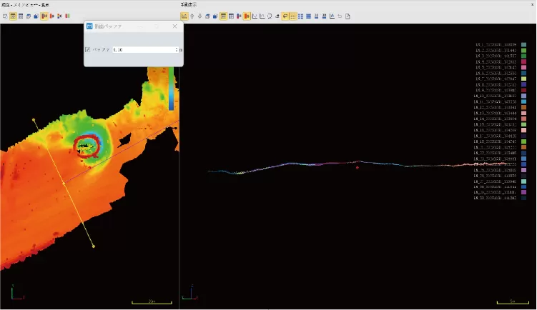Click the blue grid icon in the cross-section toolbar
The image size is (537, 310).
click(300, 15)
